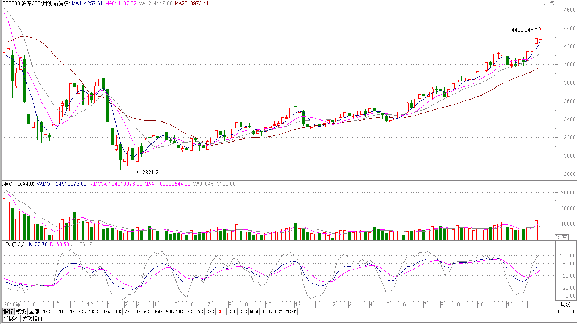Switch to the 指标 tab

(8, 311)
